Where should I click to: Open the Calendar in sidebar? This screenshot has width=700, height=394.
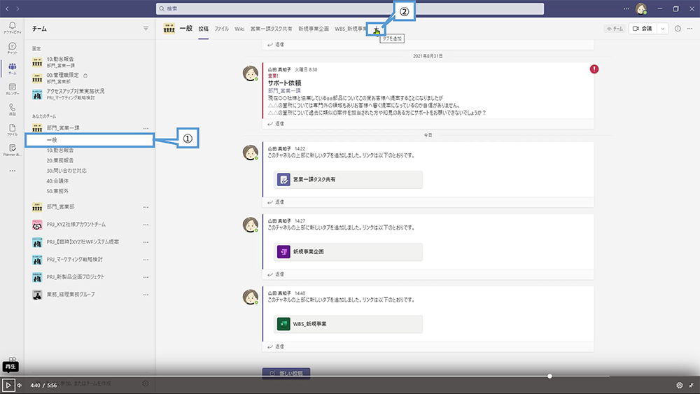pyautogui.click(x=12, y=89)
